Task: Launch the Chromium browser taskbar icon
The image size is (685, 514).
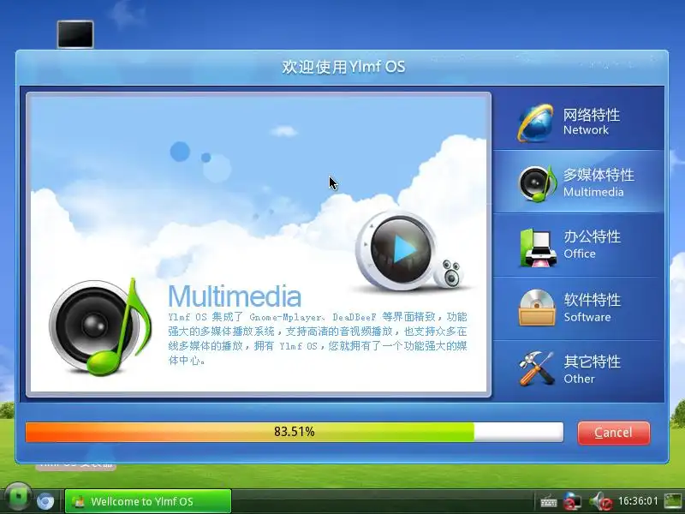Action: 45,501
